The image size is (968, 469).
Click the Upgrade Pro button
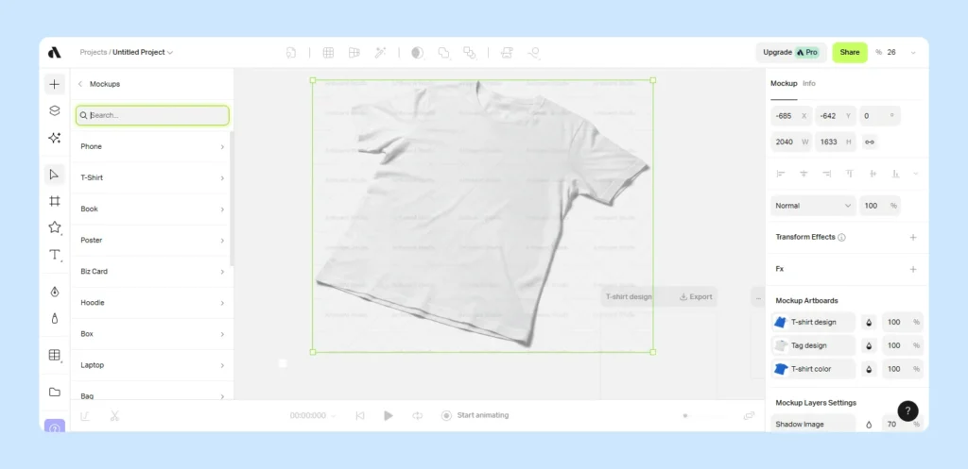coord(790,53)
